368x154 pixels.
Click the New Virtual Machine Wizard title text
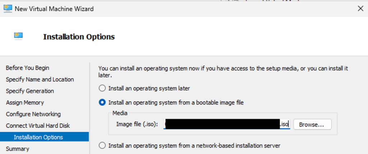point(54,9)
